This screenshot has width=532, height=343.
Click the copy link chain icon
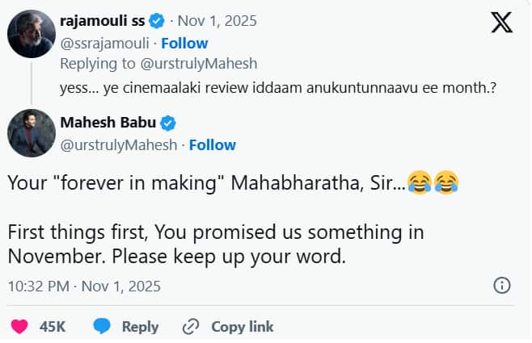(191, 326)
